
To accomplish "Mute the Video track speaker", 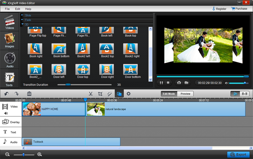I will 6,113.
